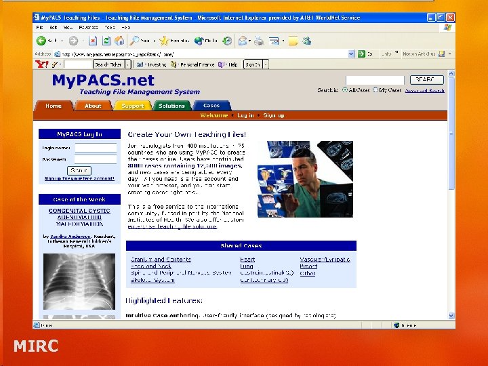Click the Password input field
The image size is (488, 366).
(96, 159)
